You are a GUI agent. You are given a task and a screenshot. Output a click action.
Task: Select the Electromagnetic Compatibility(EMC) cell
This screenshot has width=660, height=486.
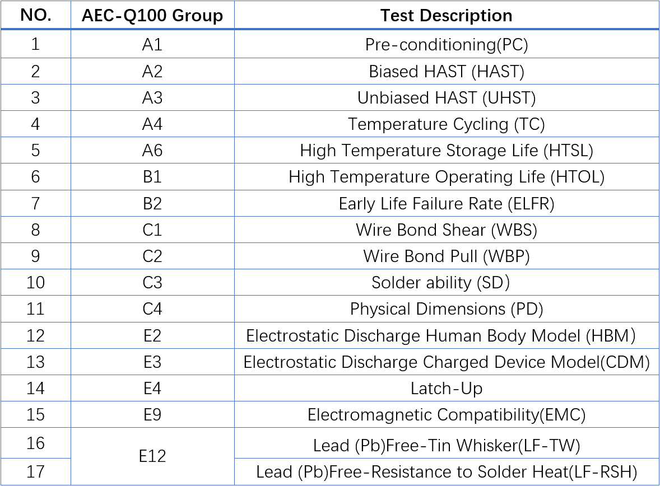[447, 415]
